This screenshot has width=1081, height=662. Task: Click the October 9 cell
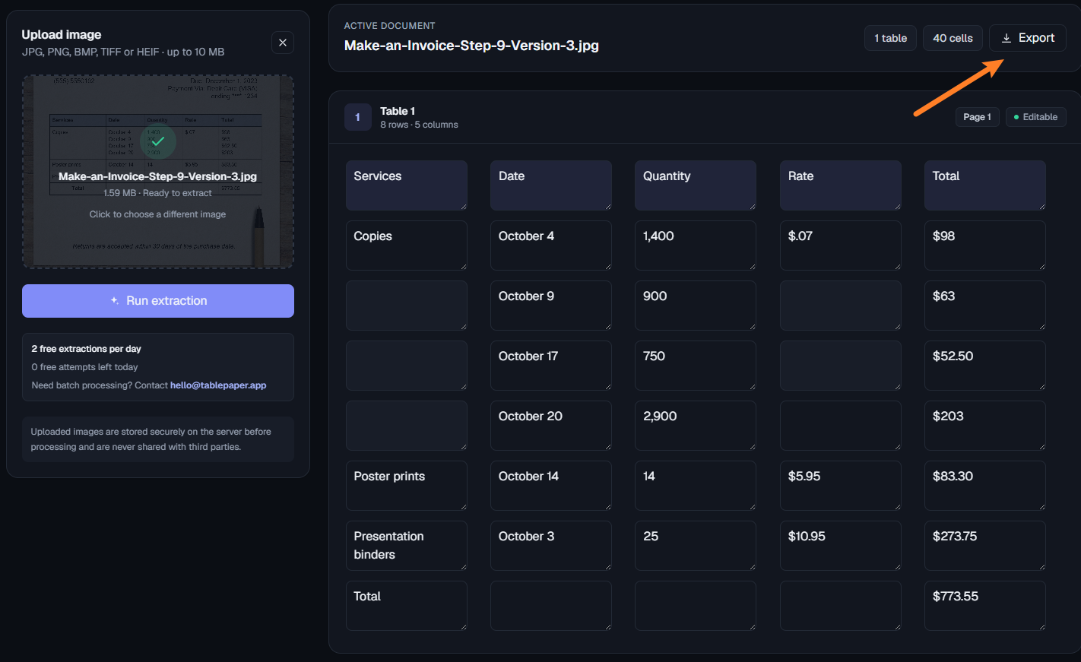[x=551, y=306]
